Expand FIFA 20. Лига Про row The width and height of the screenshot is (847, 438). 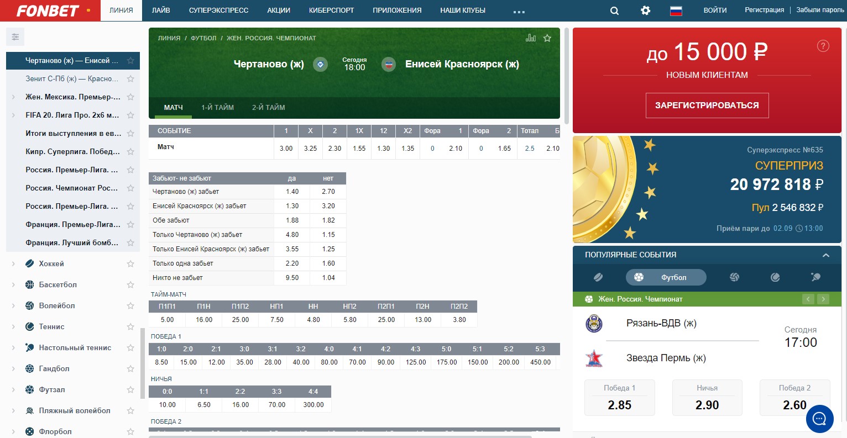pos(13,115)
